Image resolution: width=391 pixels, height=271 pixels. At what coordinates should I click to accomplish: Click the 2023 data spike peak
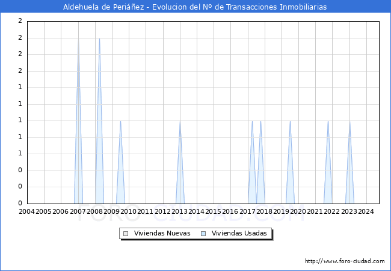349,121
